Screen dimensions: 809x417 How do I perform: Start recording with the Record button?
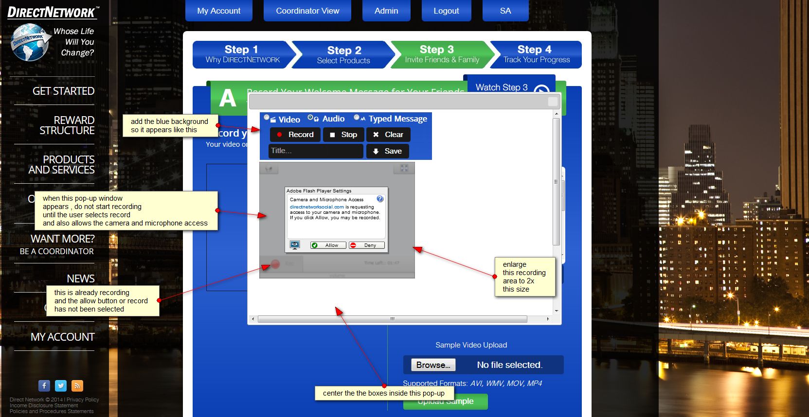(x=295, y=135)
